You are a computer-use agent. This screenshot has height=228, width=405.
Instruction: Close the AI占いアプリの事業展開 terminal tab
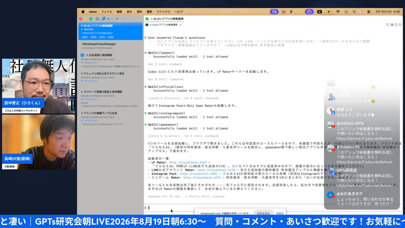point(181,25)
